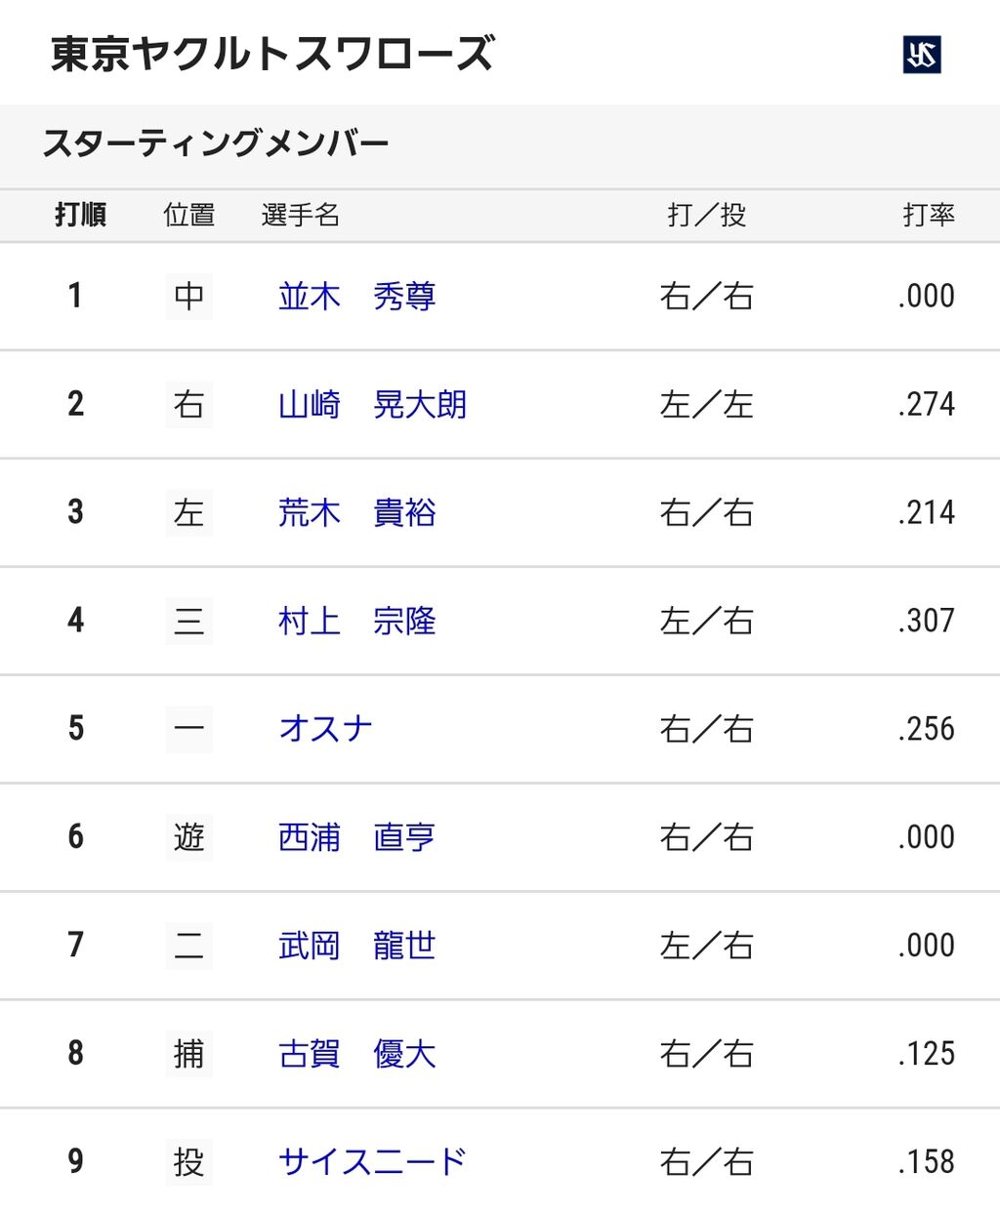Click the 選手名 column header
The width and height of the screenshot is (1000, 1211).
click(x=300, y=216)
